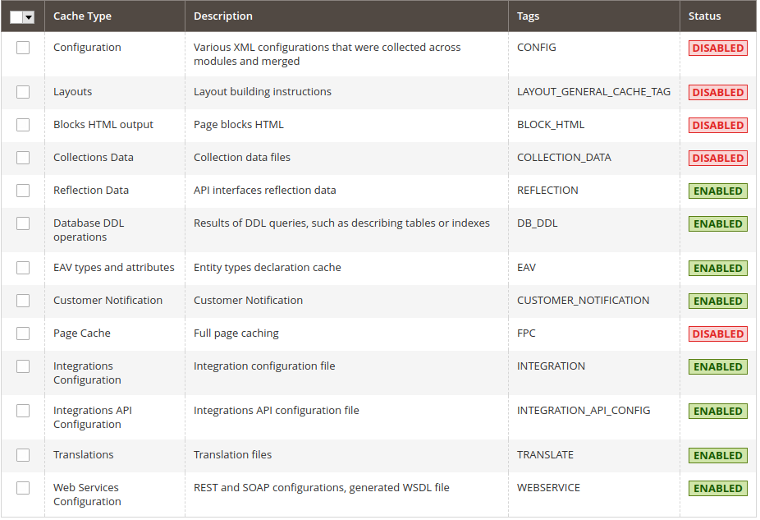
Task: Select the Translations row checkbox
Action: coord(23,455)
